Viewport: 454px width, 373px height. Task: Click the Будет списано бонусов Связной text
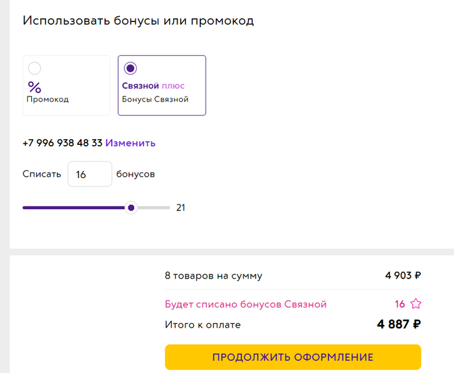pyautogui.click(x=246, y=304)
